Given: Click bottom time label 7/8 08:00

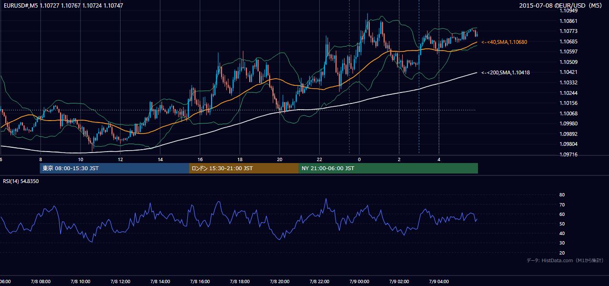Looking at the screenshot, I should pyautogui.click(x=41, y=282).
